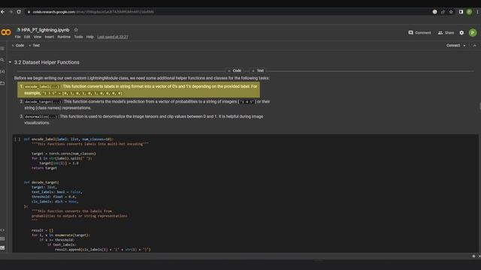
Task: Reload the browser page
Action: pos(19,12)
